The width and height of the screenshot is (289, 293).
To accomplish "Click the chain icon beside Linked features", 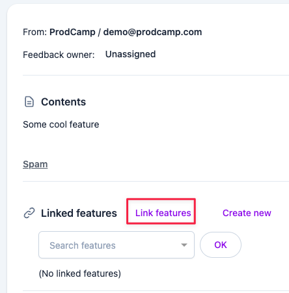I will pos(29,213).
